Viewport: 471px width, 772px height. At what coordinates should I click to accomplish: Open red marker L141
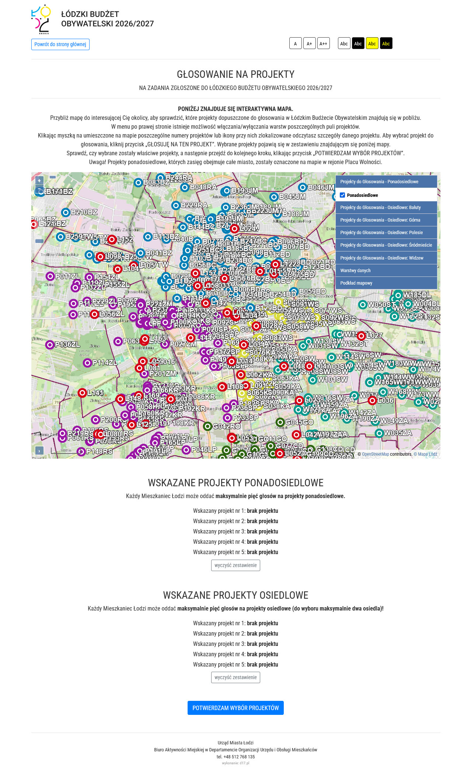pyautogui.click(x=82, y=393)
